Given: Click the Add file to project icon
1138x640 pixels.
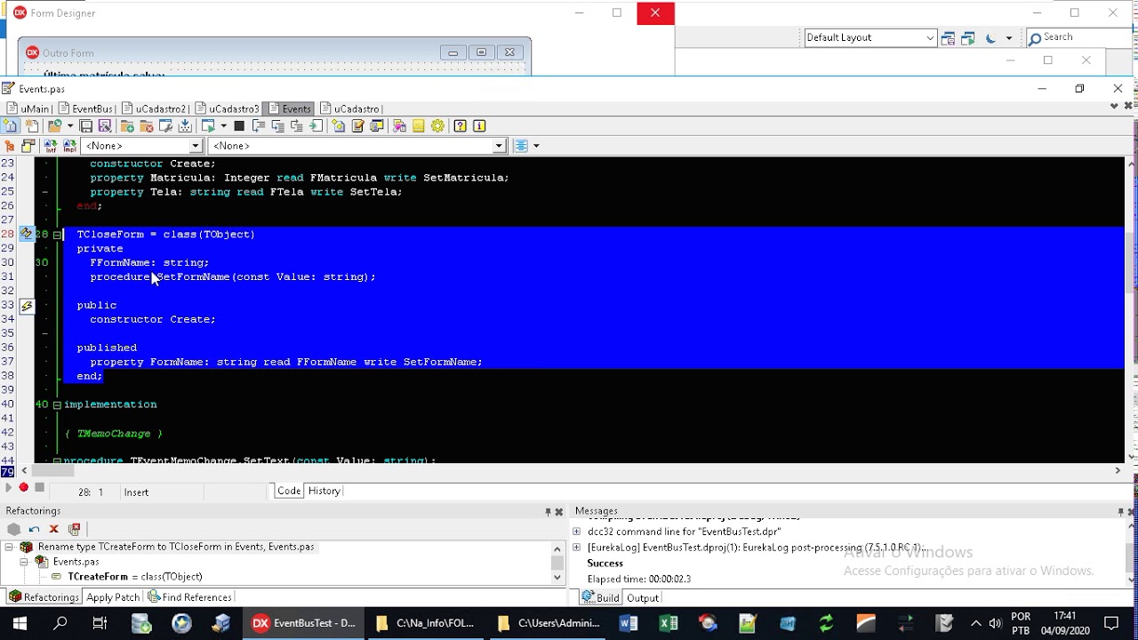Looking at the screenshot, I should (127, 125).
